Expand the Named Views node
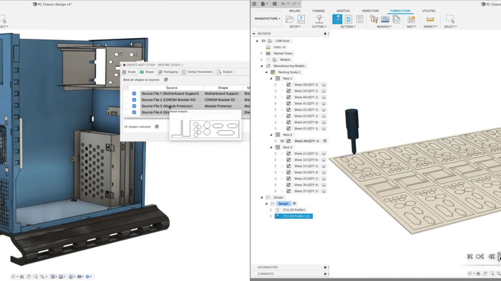 click(x=262, y=53)
